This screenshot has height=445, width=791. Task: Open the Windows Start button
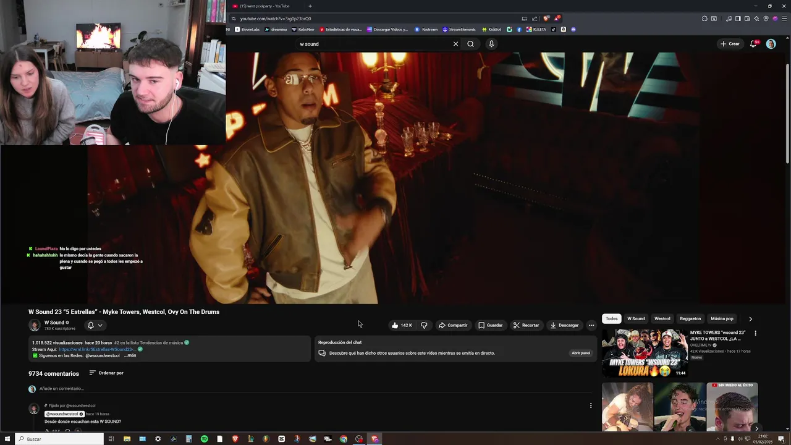pyautogui.click(x=8, y=439)
